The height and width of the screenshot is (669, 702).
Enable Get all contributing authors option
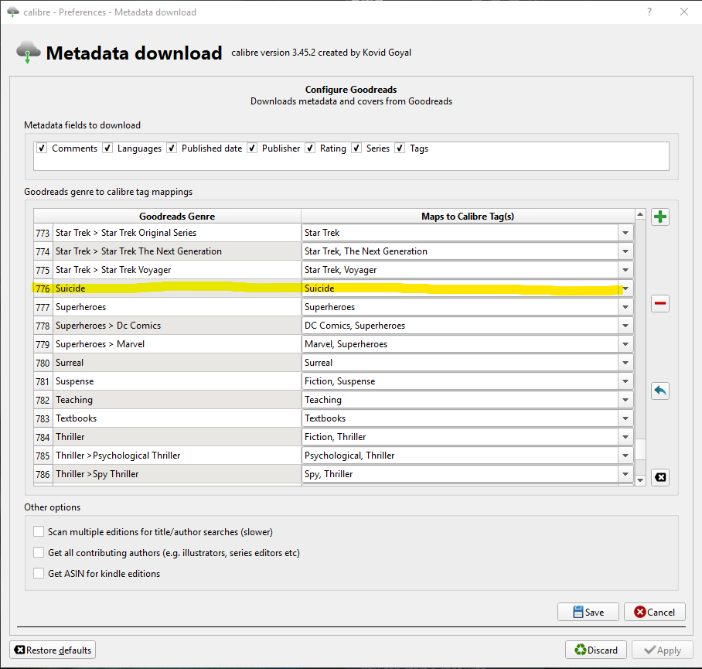39,552
